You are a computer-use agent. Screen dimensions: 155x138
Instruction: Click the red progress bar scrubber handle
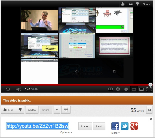(150, 85)
